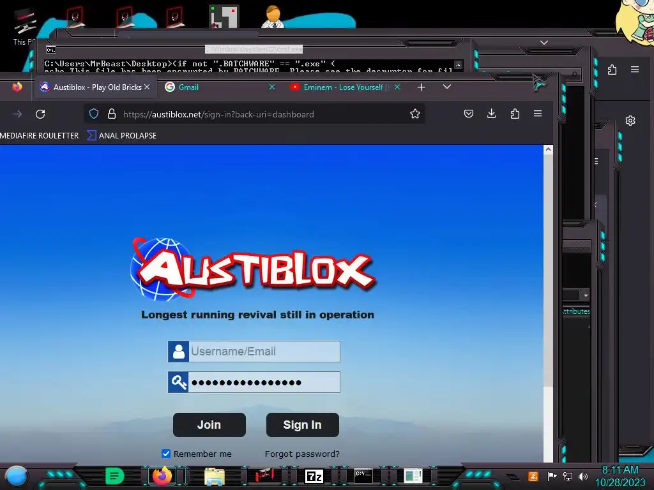This screenshot has width=654, height=490.
Task: Open the 7-Zip taskbar icon
Action: (x=314, y=476)
